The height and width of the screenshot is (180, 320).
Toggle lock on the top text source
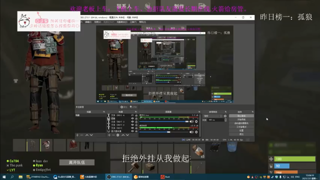tap(136, 115)
